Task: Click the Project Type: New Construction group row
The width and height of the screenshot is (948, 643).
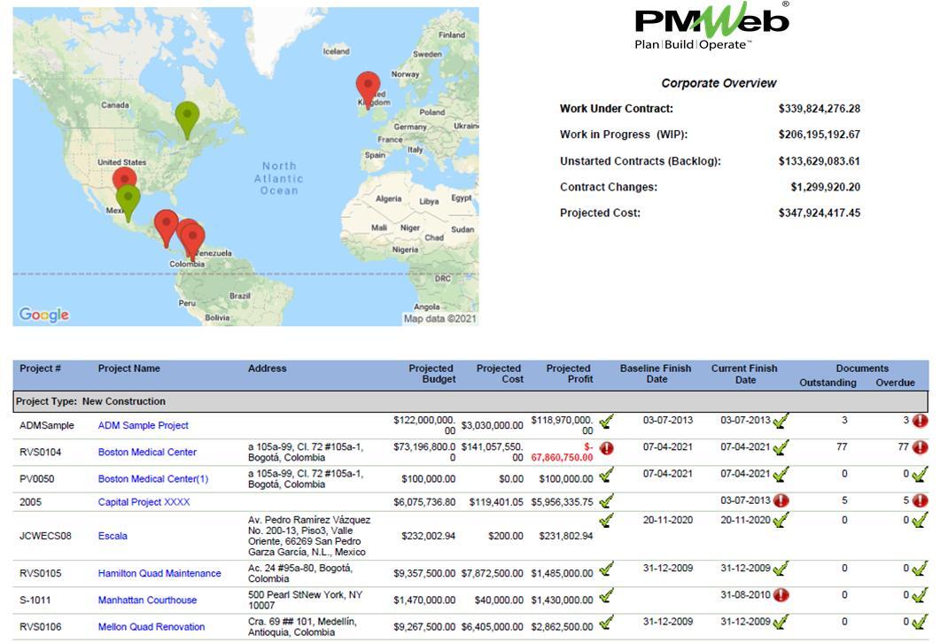Action: coord(470,401)
